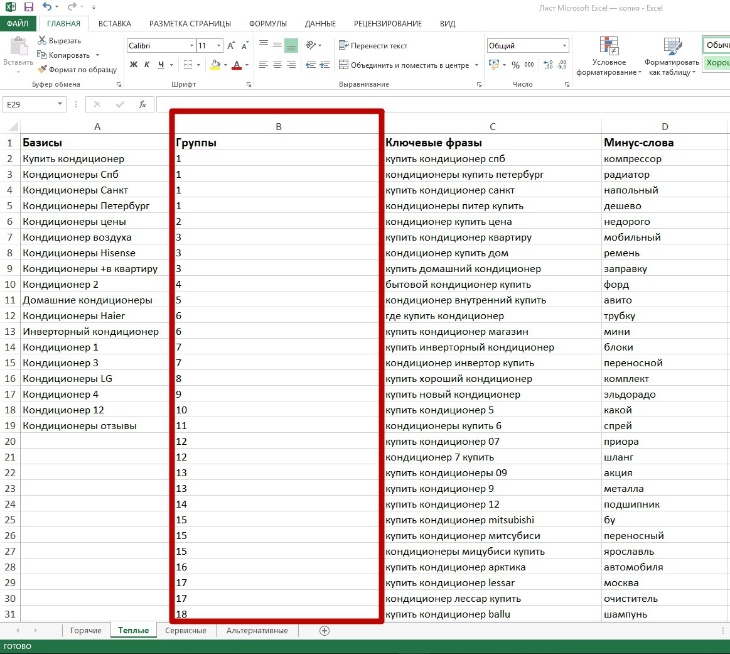This screenshot has width=730, height=654.
Task: Open the Calibri font name dropdown
Action: click(192, 45)
